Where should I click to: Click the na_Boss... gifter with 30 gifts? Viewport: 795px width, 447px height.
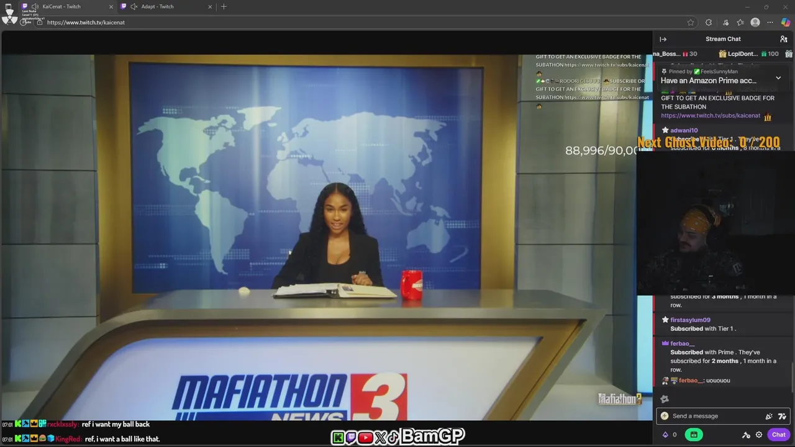coord(675,54)
